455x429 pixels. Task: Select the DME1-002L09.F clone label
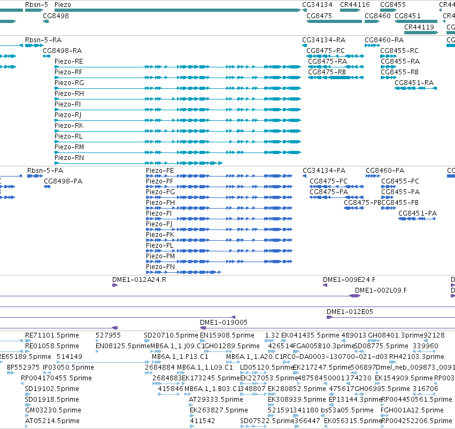381,290
